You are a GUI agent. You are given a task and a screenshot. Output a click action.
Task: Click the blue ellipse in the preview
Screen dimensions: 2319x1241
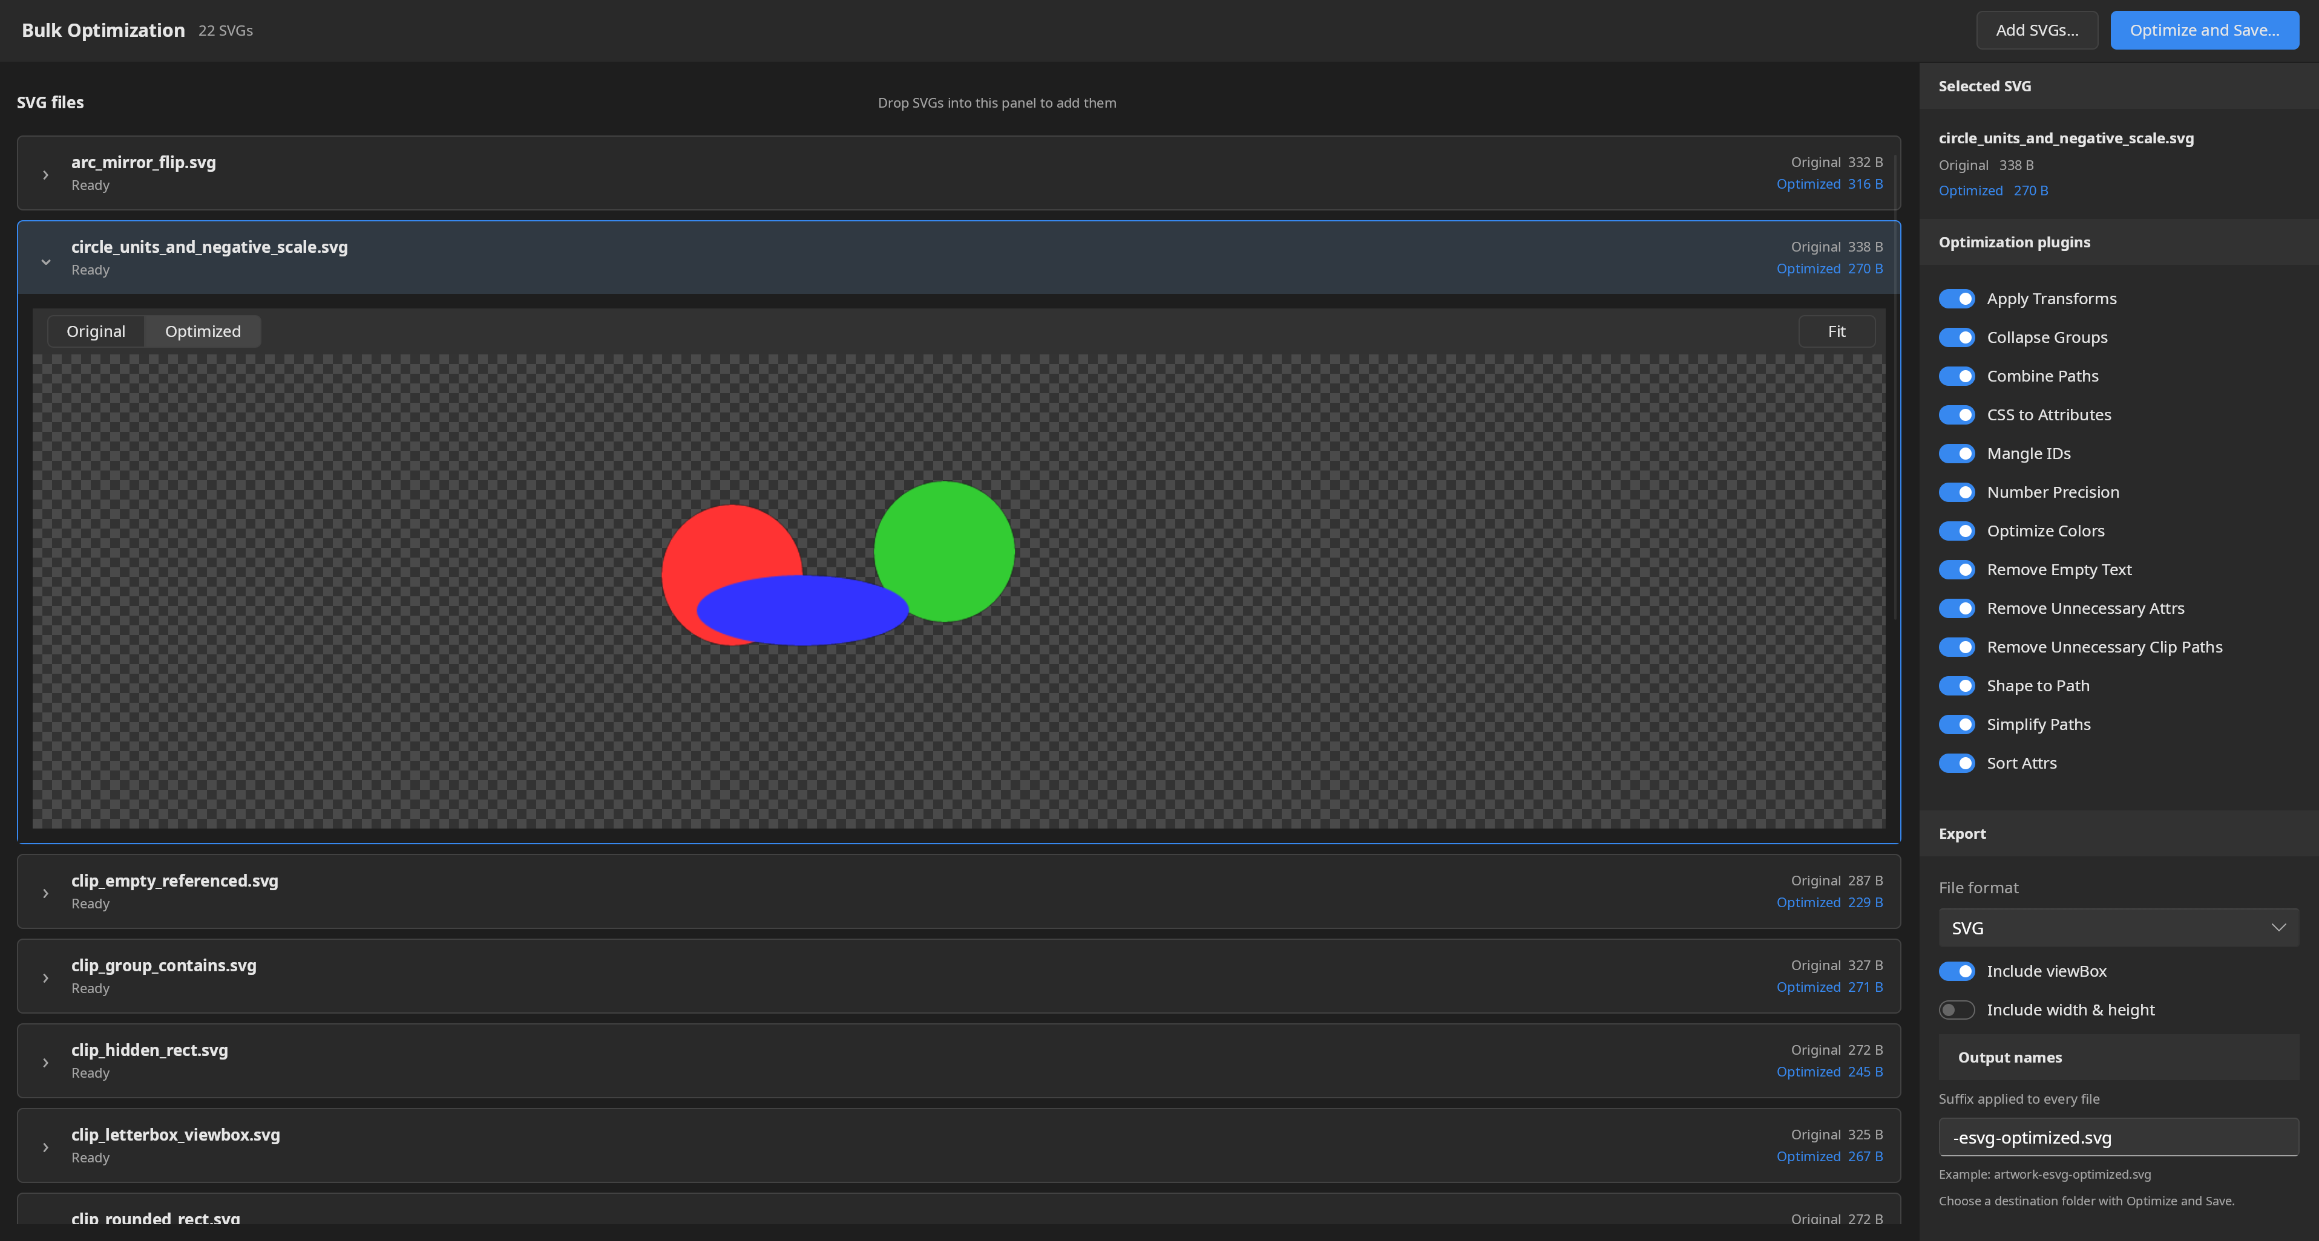click(x=802, y=610)
